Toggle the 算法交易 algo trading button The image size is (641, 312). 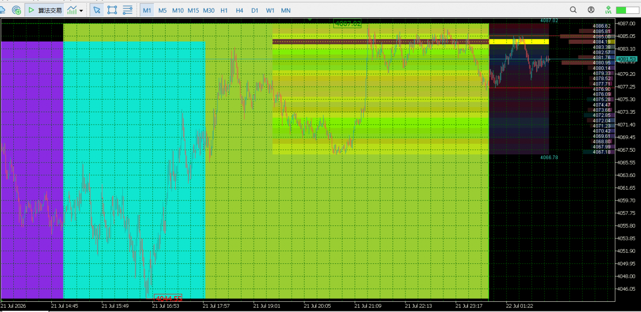[45, 10]
